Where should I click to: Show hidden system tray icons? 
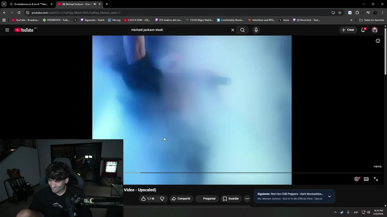[335, 212]
